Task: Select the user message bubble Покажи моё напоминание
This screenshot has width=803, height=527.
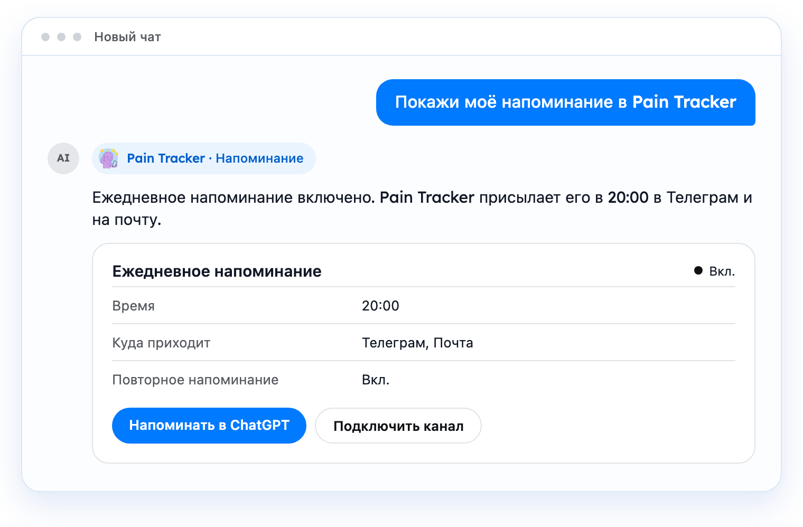Action: [566, 102]
